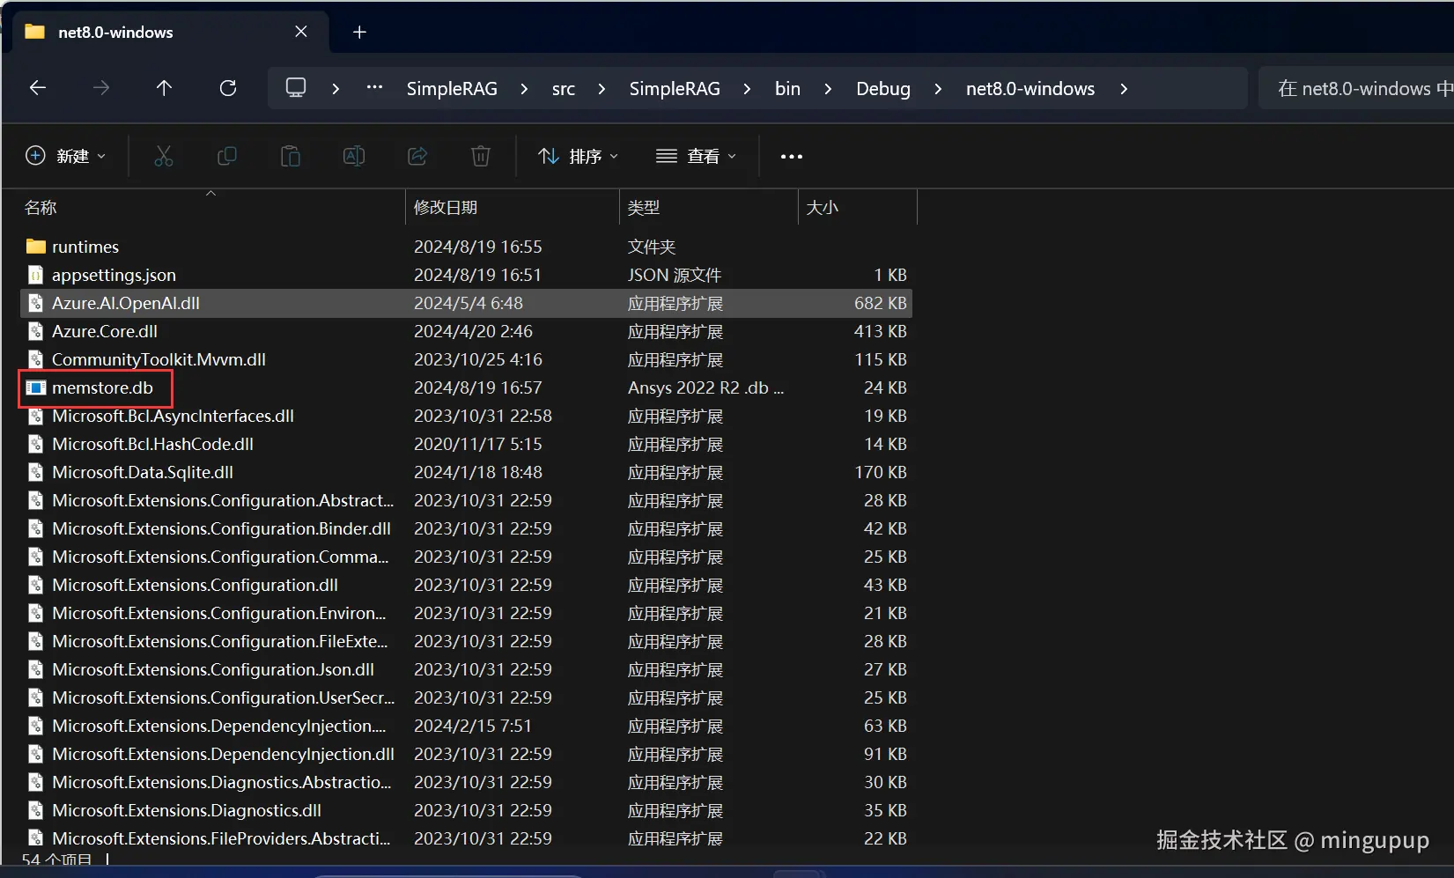Screen dimensions: 1454x878
Task: Select Microsoft.Extensions.Configuration.Abstract... file name
Action: pos(223,500)
